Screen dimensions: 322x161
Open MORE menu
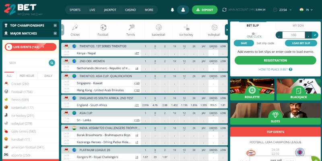click(149, 10)
